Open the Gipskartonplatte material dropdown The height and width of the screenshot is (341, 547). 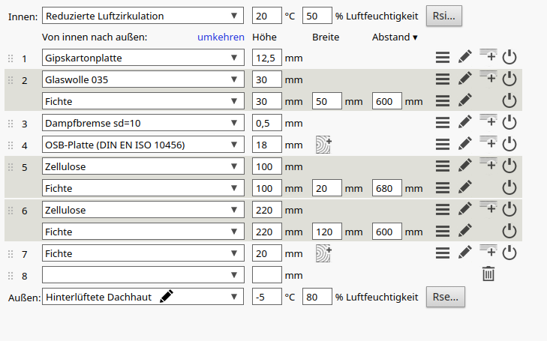coord(143,58)
